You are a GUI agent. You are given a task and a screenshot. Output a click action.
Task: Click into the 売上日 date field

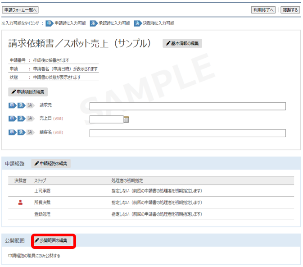point(106,120)
